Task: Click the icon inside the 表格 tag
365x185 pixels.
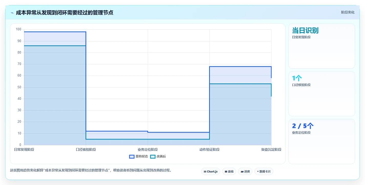Action: click(x=226, y=171)
